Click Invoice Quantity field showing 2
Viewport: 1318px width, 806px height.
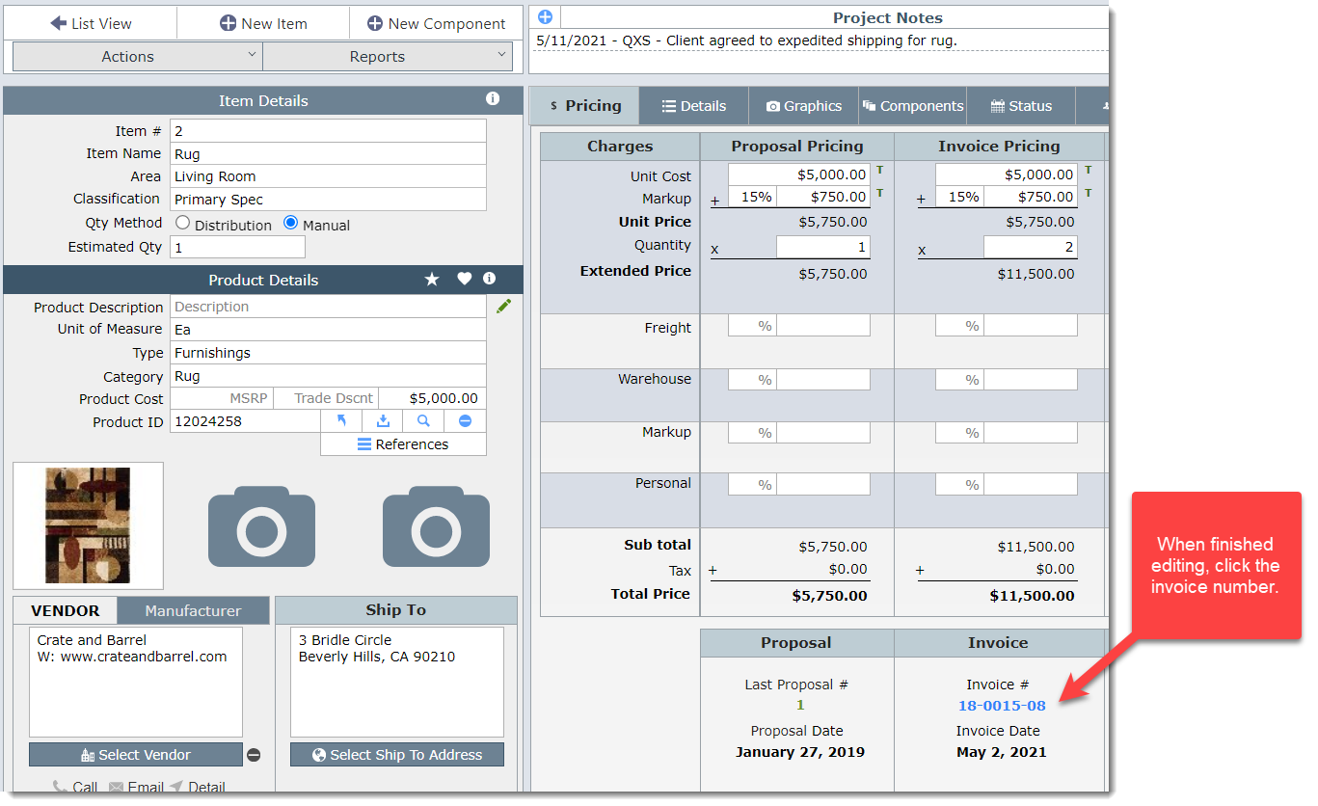pyautogui.click(x=1031, y=248)
